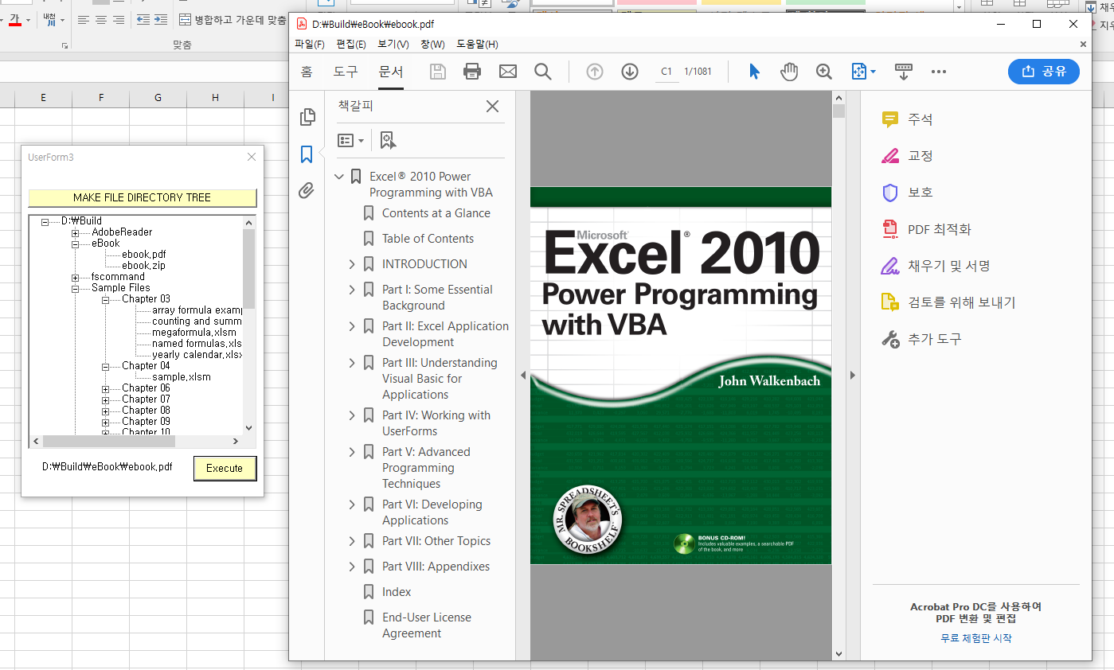Expand the AdobeReader node in UserForm3 tree
The height and width of the screenshot is (670, 1114).
76,232
